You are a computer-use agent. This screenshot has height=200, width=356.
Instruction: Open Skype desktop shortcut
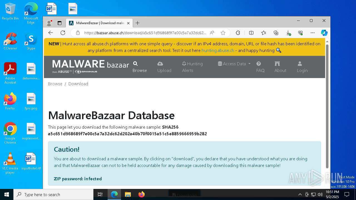coord(31,41)
